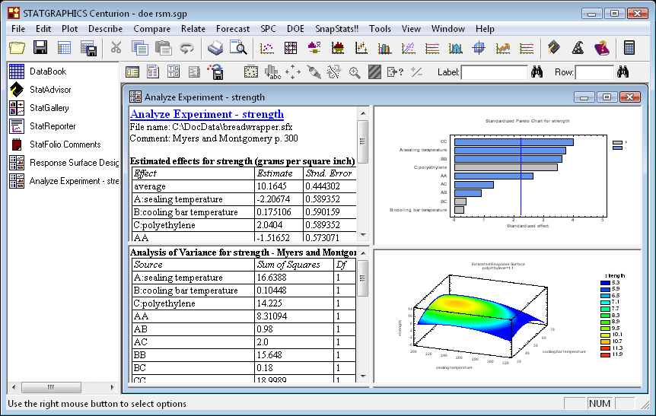Click the zoom magnifier icon on analysis toolbar
The width and height of the screenshot is (656, 416).
pos(355,72)
